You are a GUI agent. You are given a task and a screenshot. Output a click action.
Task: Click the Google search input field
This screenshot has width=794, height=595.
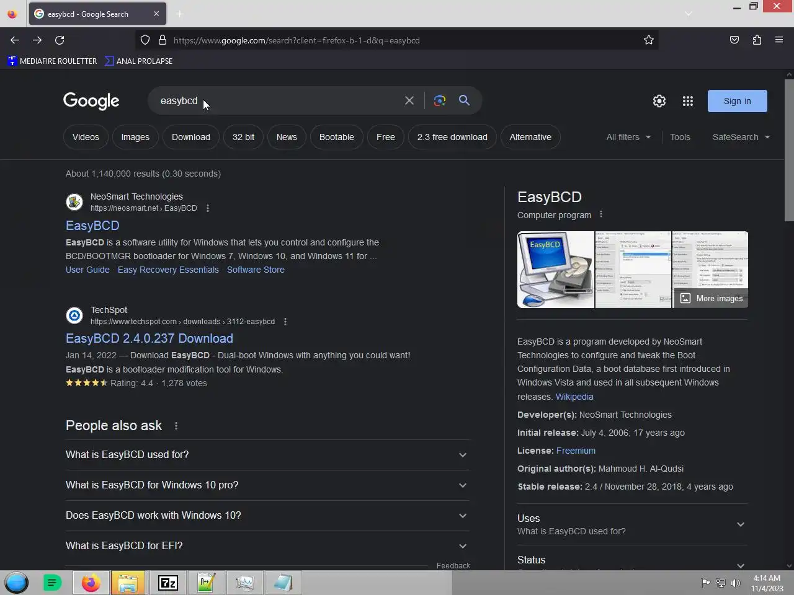(279, 100)
